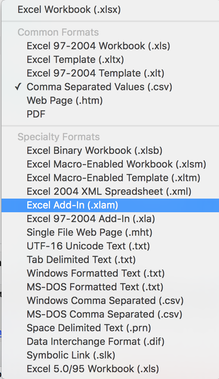Pick Tab Delimited Text (.txt)
Screen dimensions: 219x379
[x=110, y=260]
